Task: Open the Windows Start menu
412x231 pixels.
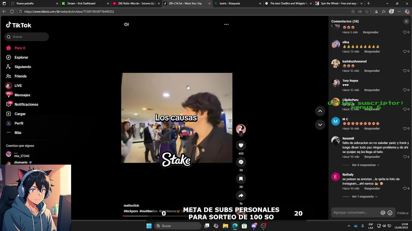Action: pyautogui.click(x=149, y=226)
